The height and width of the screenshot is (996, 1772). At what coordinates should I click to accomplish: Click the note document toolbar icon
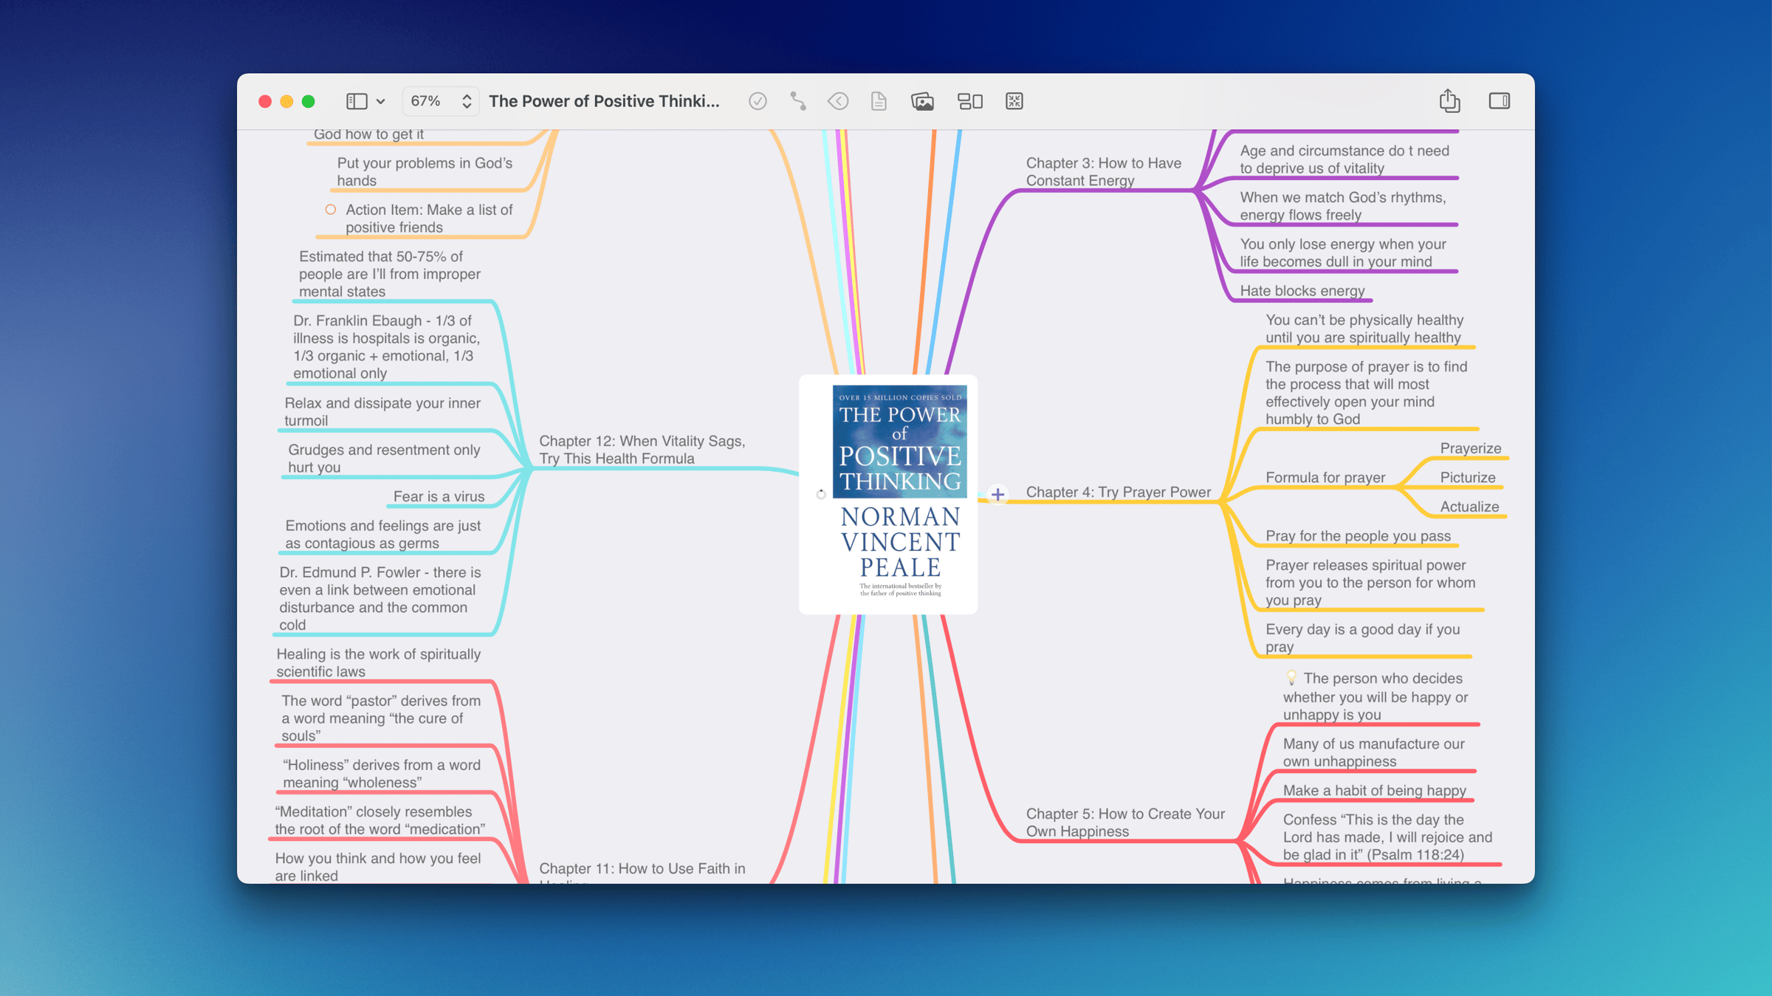[x=879, y=101]
